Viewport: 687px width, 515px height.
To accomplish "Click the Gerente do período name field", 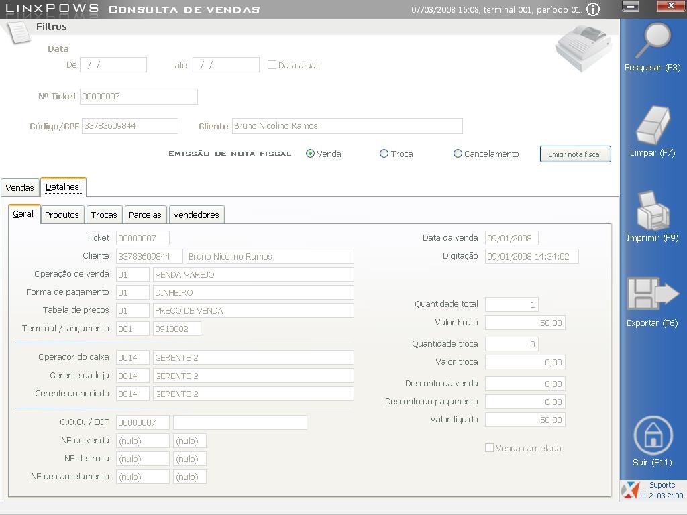I will coord(253,394).
